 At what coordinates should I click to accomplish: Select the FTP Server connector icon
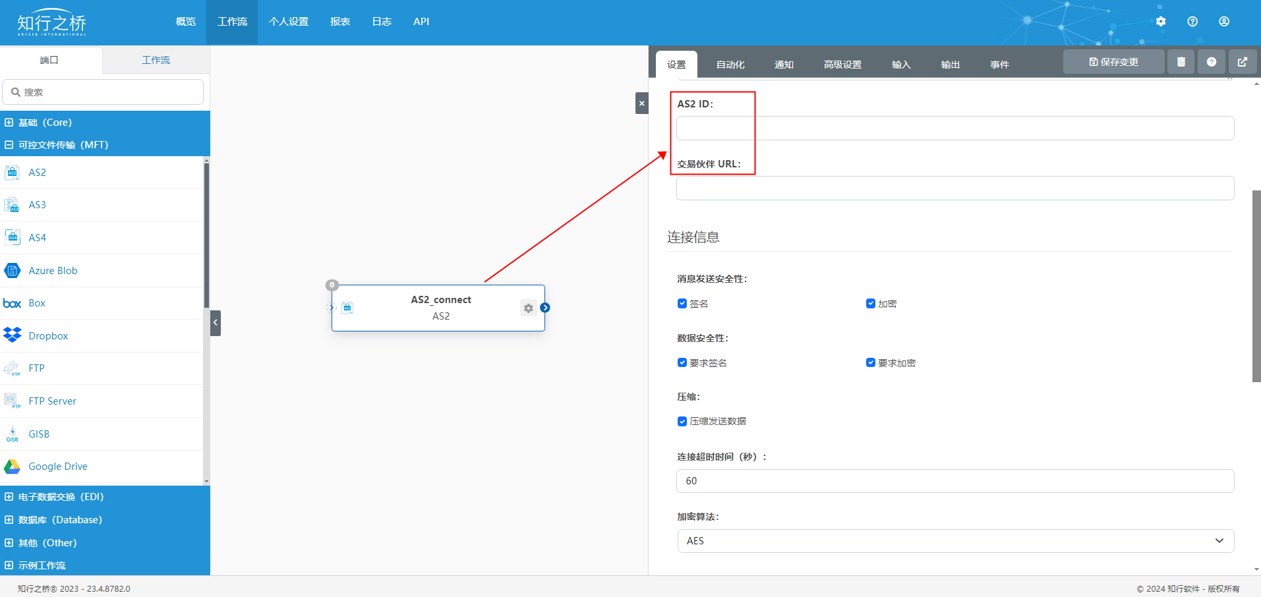coord(12,401)
